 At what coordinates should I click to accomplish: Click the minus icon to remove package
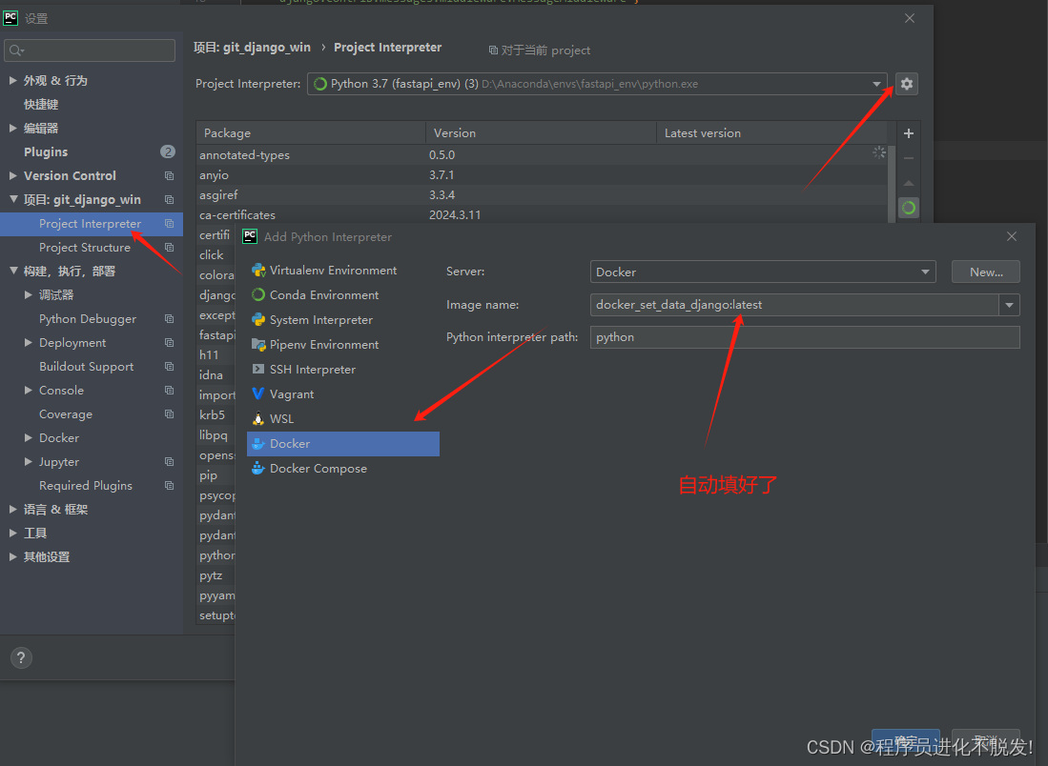click(909, 158)
